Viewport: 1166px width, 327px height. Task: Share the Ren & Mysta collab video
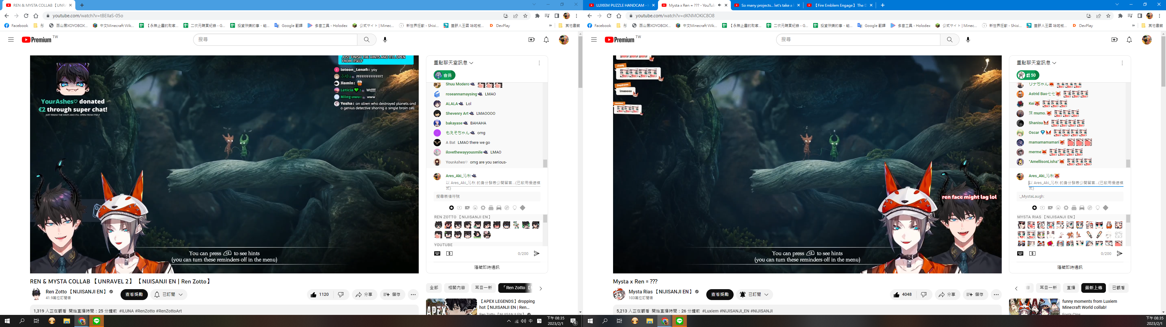[x=365, y=295]
